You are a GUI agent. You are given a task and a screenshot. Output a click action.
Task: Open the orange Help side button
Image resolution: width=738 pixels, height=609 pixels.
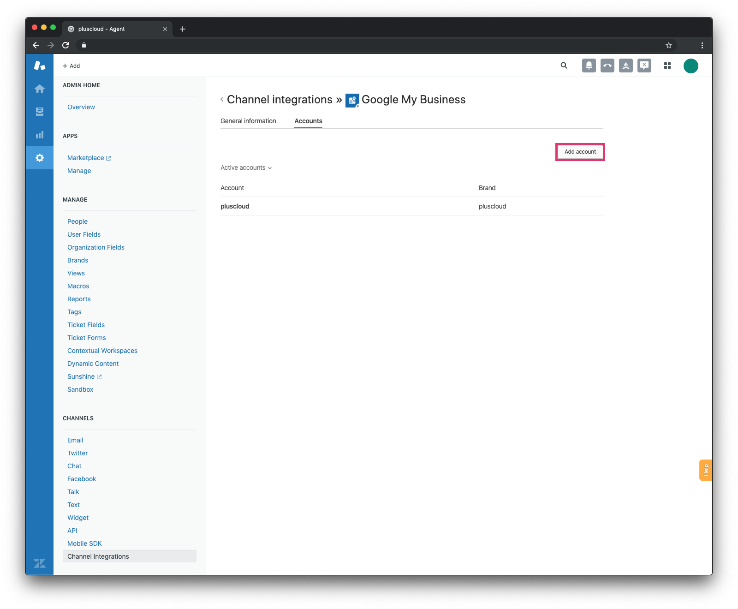coord(706,470)
